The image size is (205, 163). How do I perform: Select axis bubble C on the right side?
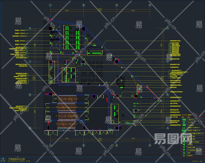(168, 62)
